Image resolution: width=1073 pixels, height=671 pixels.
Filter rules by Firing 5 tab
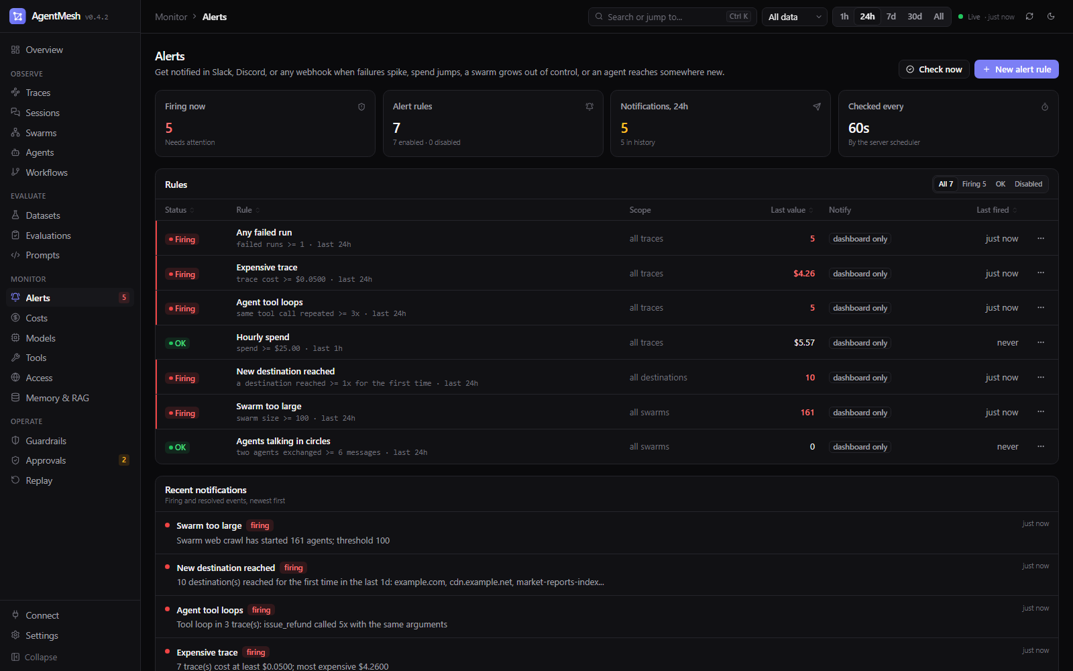[974, 184]
